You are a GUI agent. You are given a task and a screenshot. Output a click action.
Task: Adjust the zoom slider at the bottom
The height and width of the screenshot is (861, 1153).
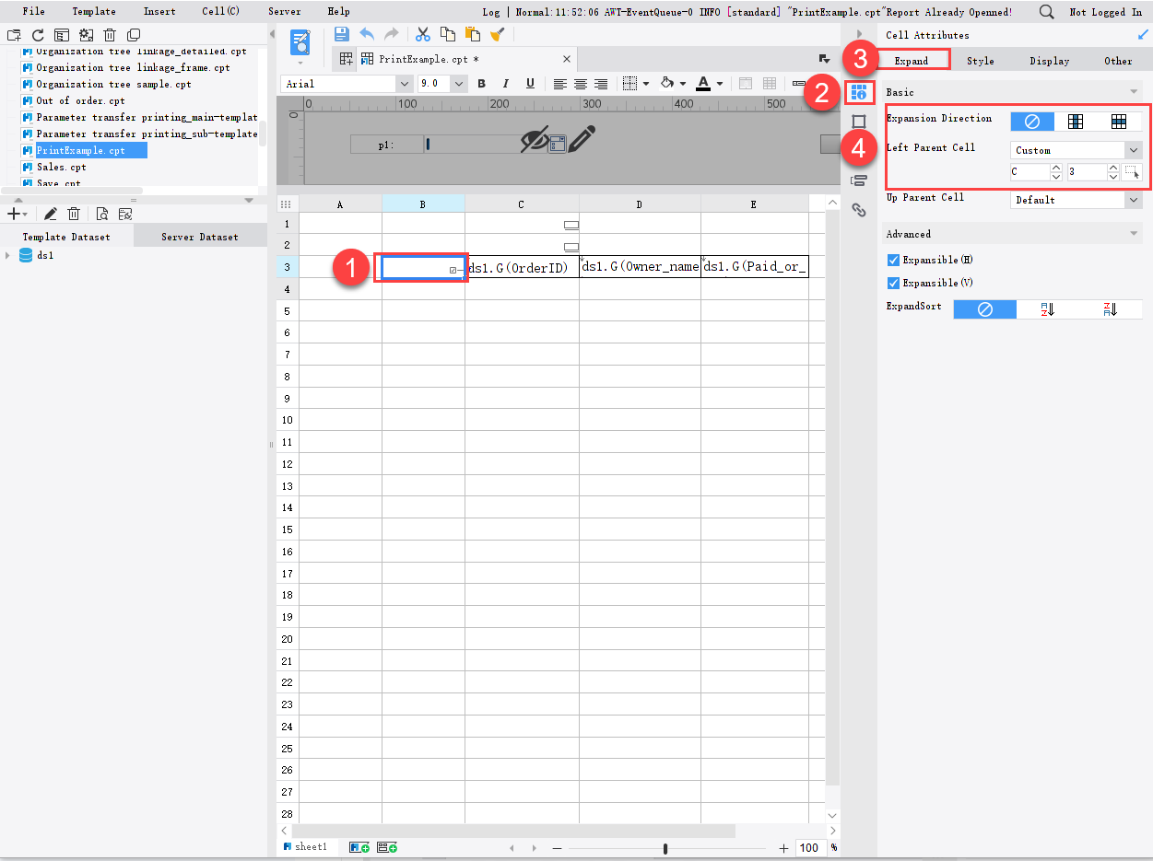tap(665, 846)
